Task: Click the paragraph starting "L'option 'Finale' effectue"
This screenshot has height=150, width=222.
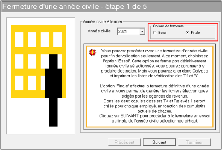Action: pyautogui.click(x=154, y=91)
